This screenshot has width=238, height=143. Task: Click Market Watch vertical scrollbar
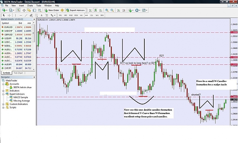[x=34, y=46]
